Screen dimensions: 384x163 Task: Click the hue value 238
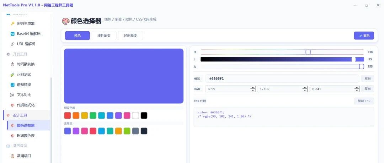(370, 52)
